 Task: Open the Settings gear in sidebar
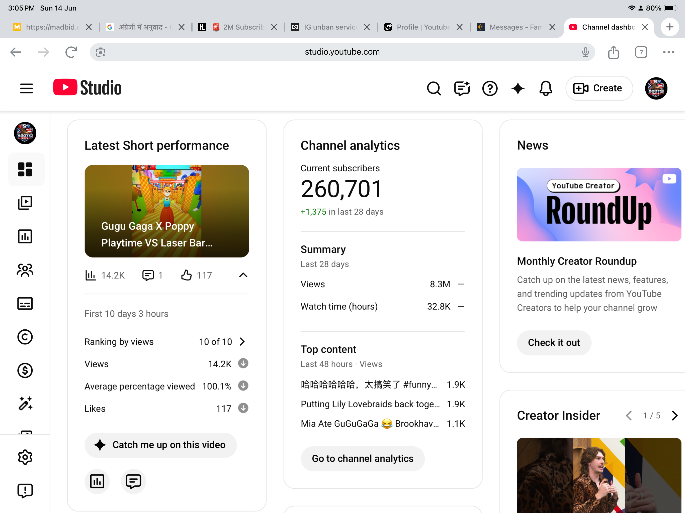[25, 457]
